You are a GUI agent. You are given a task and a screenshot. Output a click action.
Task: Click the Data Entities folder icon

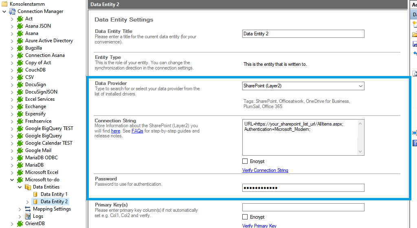pos(28,187)
